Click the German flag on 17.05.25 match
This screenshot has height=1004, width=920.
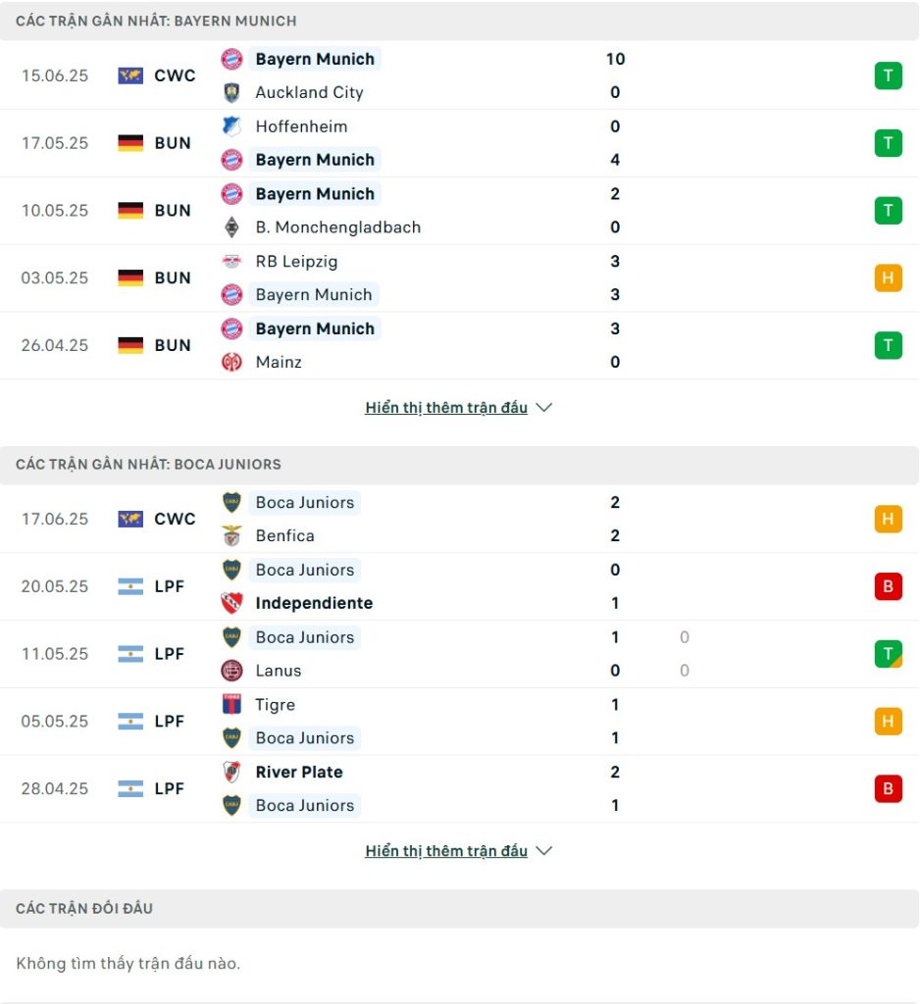coord(130,143)
